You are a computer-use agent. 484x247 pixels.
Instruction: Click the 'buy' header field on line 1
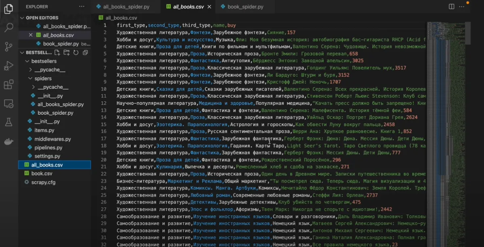(x=232, y=25)
